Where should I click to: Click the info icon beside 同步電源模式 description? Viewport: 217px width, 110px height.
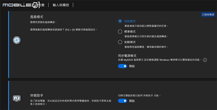(x=205, y=60)
